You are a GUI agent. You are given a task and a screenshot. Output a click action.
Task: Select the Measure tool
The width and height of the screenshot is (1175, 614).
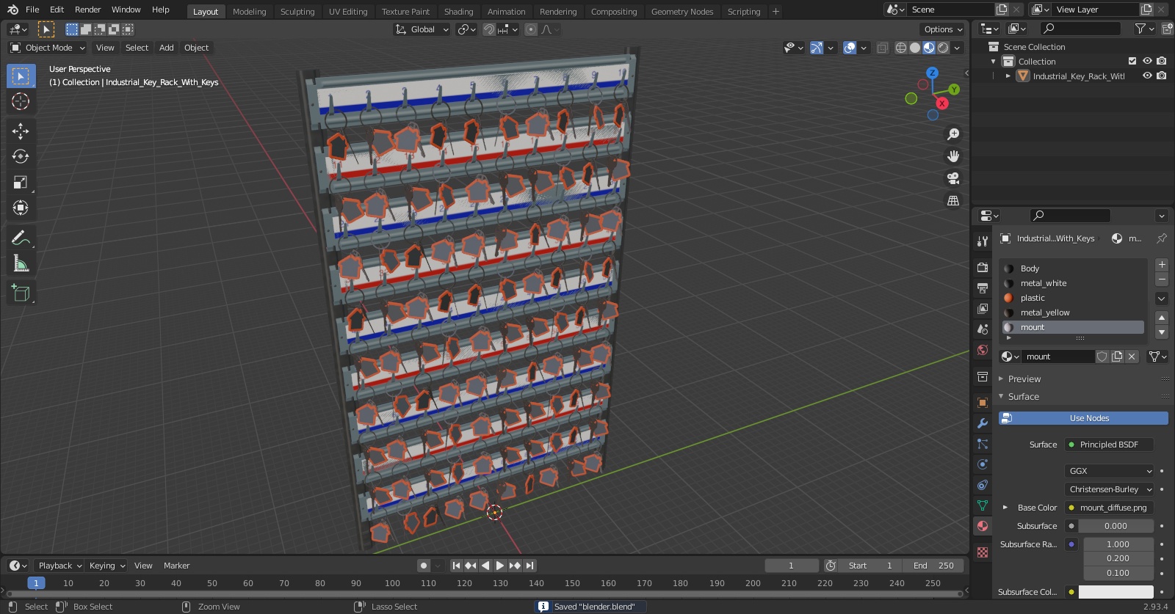click(x=21, y=263)
